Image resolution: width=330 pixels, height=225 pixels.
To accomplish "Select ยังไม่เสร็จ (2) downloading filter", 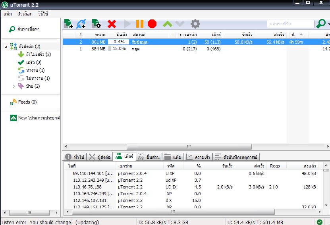I will point(39,54).
